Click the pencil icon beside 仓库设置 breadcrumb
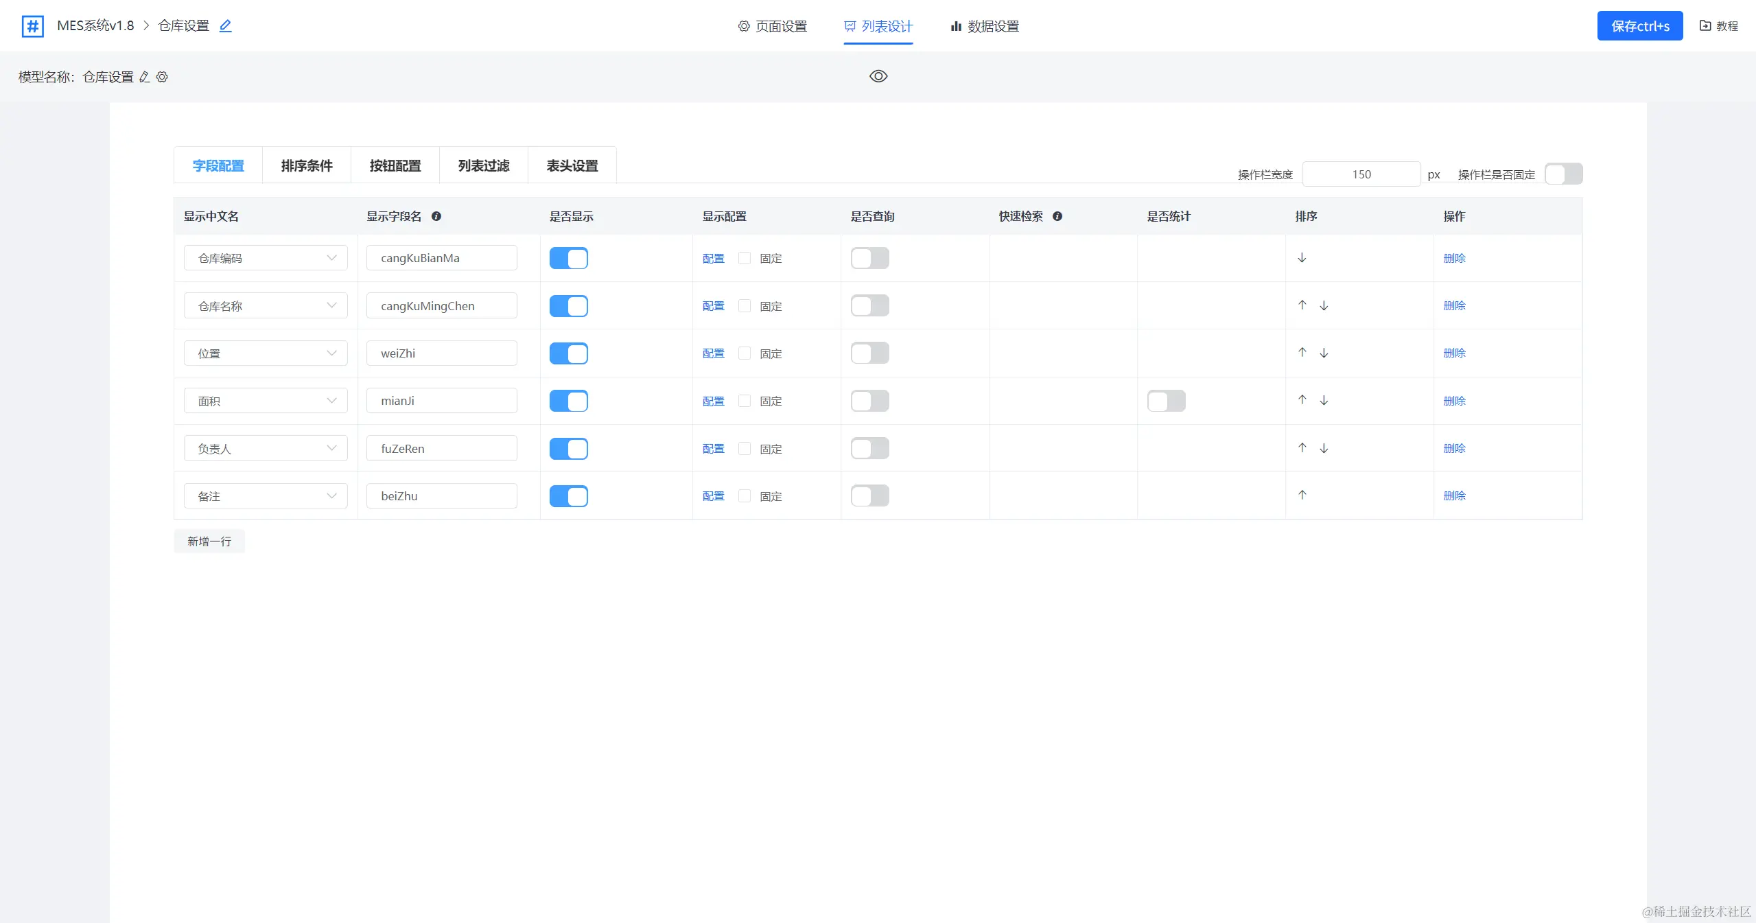The image size is (1756, 923). coord(225,26)
